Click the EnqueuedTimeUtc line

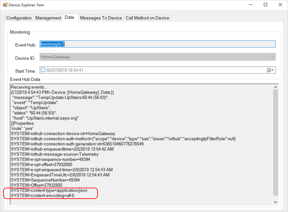pos(60,175)
